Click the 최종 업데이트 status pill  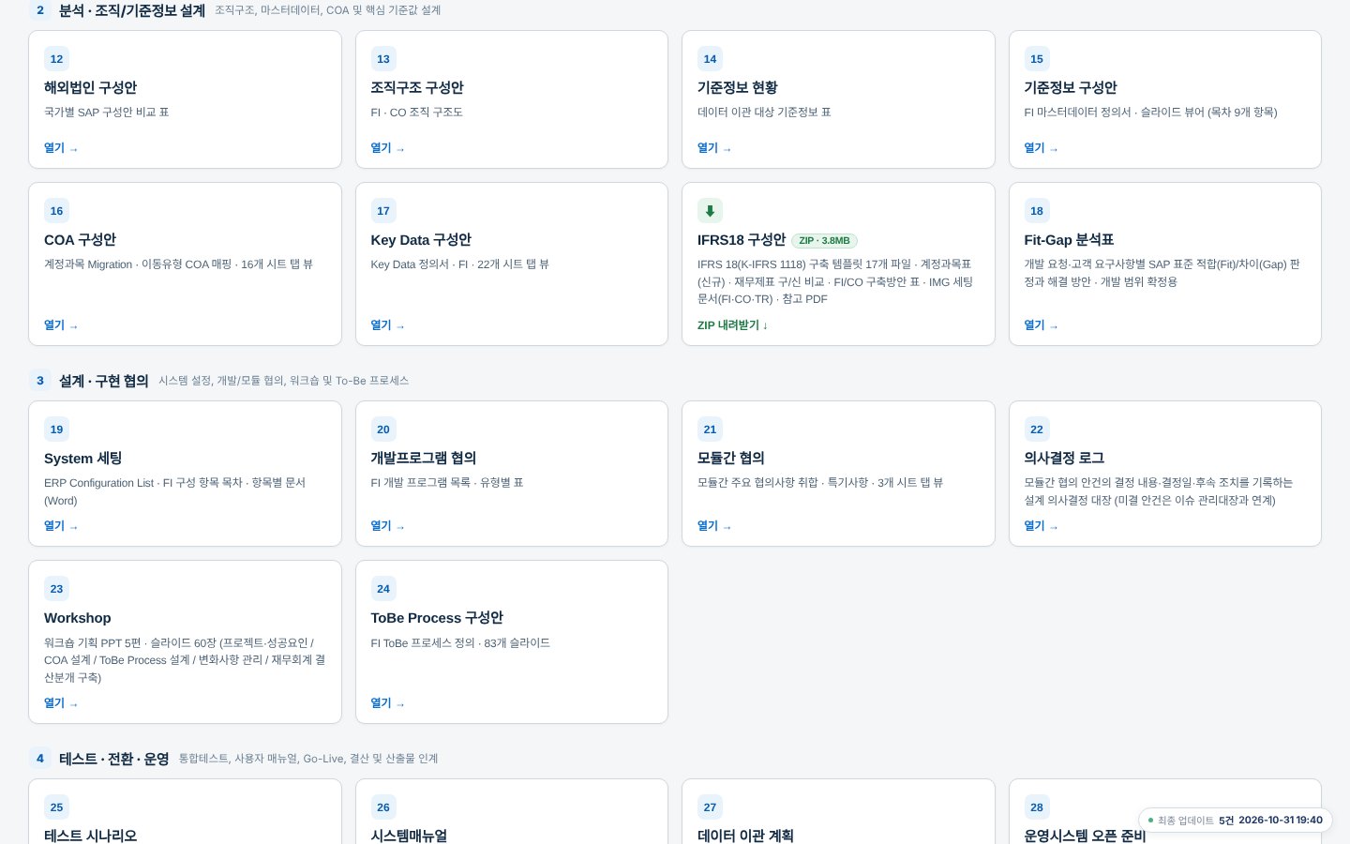coord(1236,821)
